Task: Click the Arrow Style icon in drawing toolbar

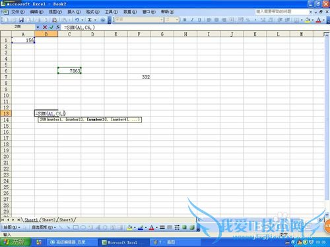Action: [x=177, y=227]
